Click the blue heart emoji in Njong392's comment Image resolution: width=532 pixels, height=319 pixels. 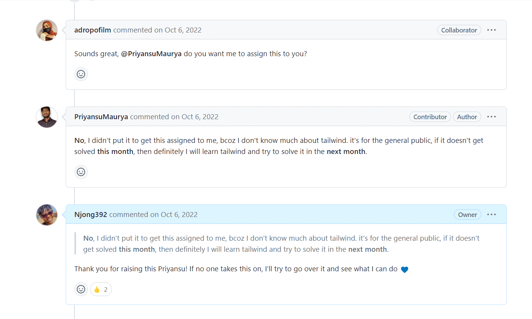(404, 269)
